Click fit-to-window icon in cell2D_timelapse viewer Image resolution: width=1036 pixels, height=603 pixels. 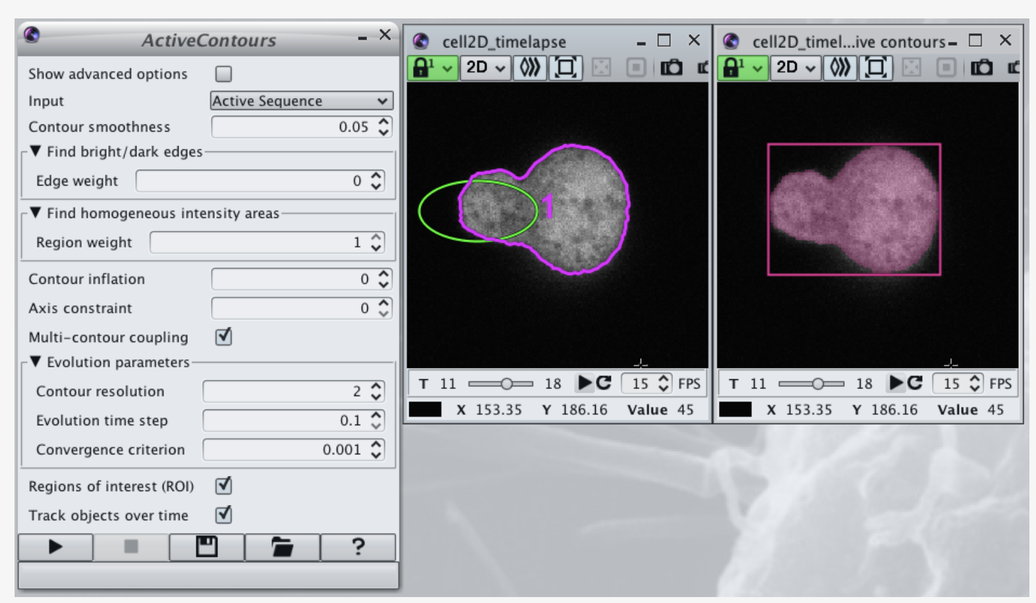tap(565, 68)
